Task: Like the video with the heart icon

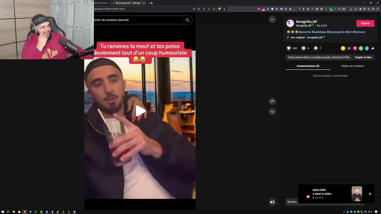Action: click(288, 48)
